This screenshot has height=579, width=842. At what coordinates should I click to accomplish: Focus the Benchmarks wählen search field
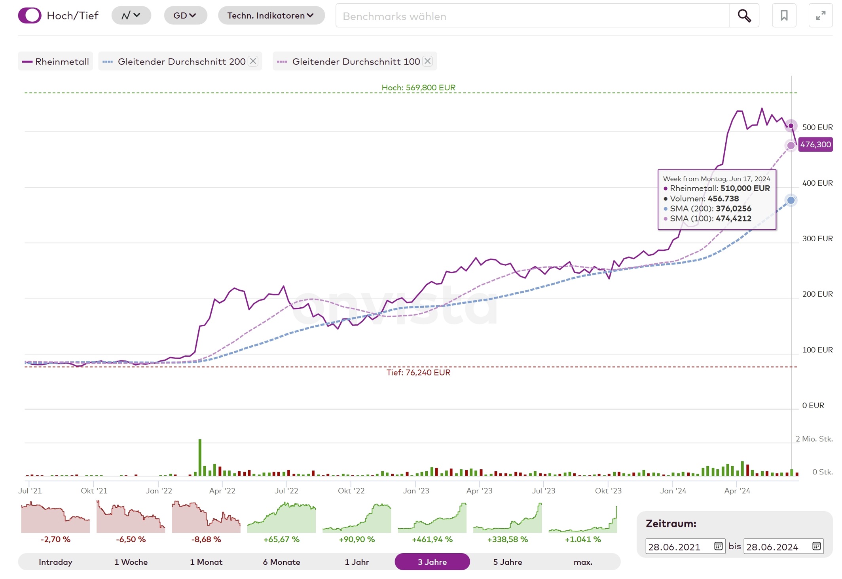[532, 16]
